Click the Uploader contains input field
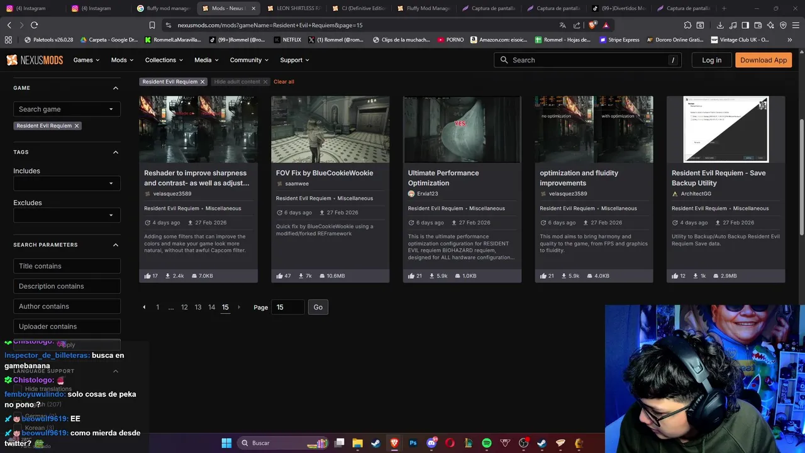This screenshot has width=805, height=453. click(x=67, y=327)
